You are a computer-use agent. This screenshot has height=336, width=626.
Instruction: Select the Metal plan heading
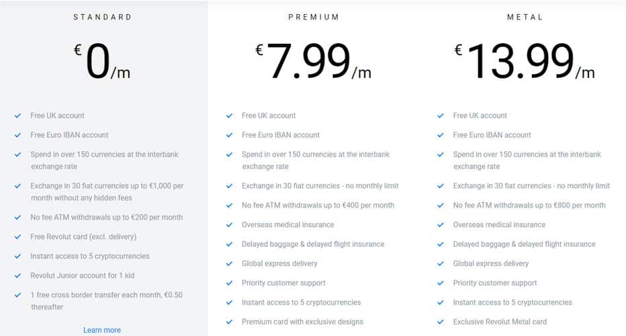[525, 17]
